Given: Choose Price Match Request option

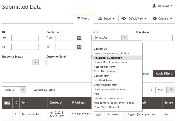Looking at the screenshot, I should coord(106,107).
